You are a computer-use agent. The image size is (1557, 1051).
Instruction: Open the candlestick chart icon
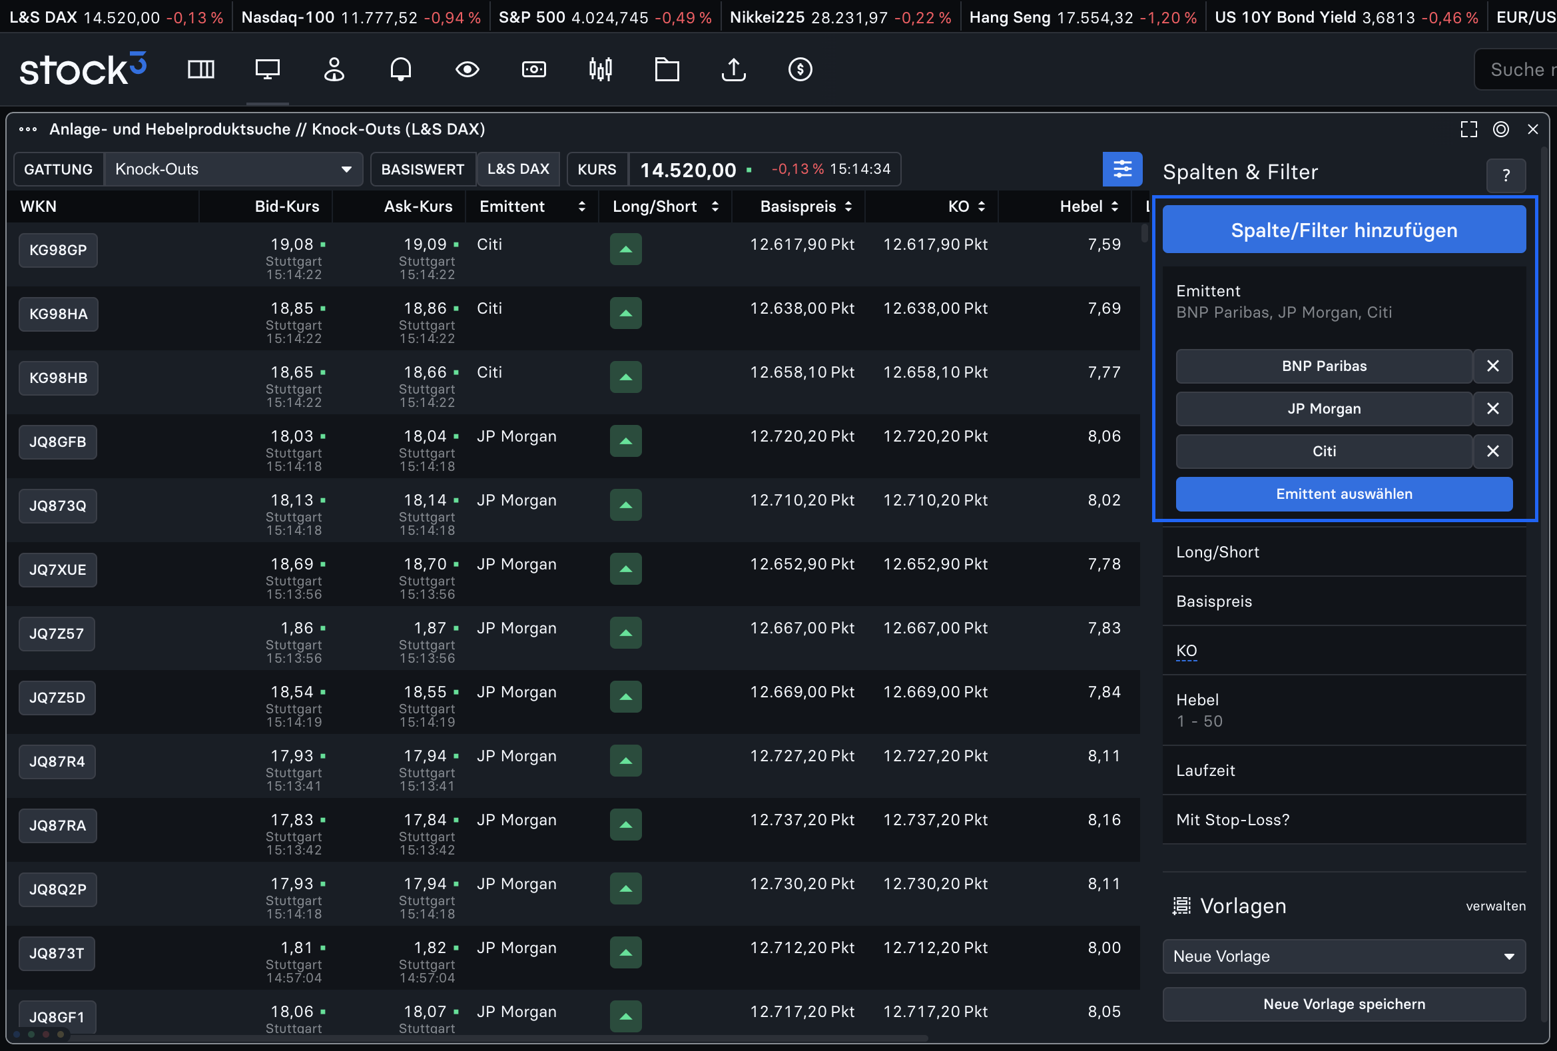tap(600, 69)
